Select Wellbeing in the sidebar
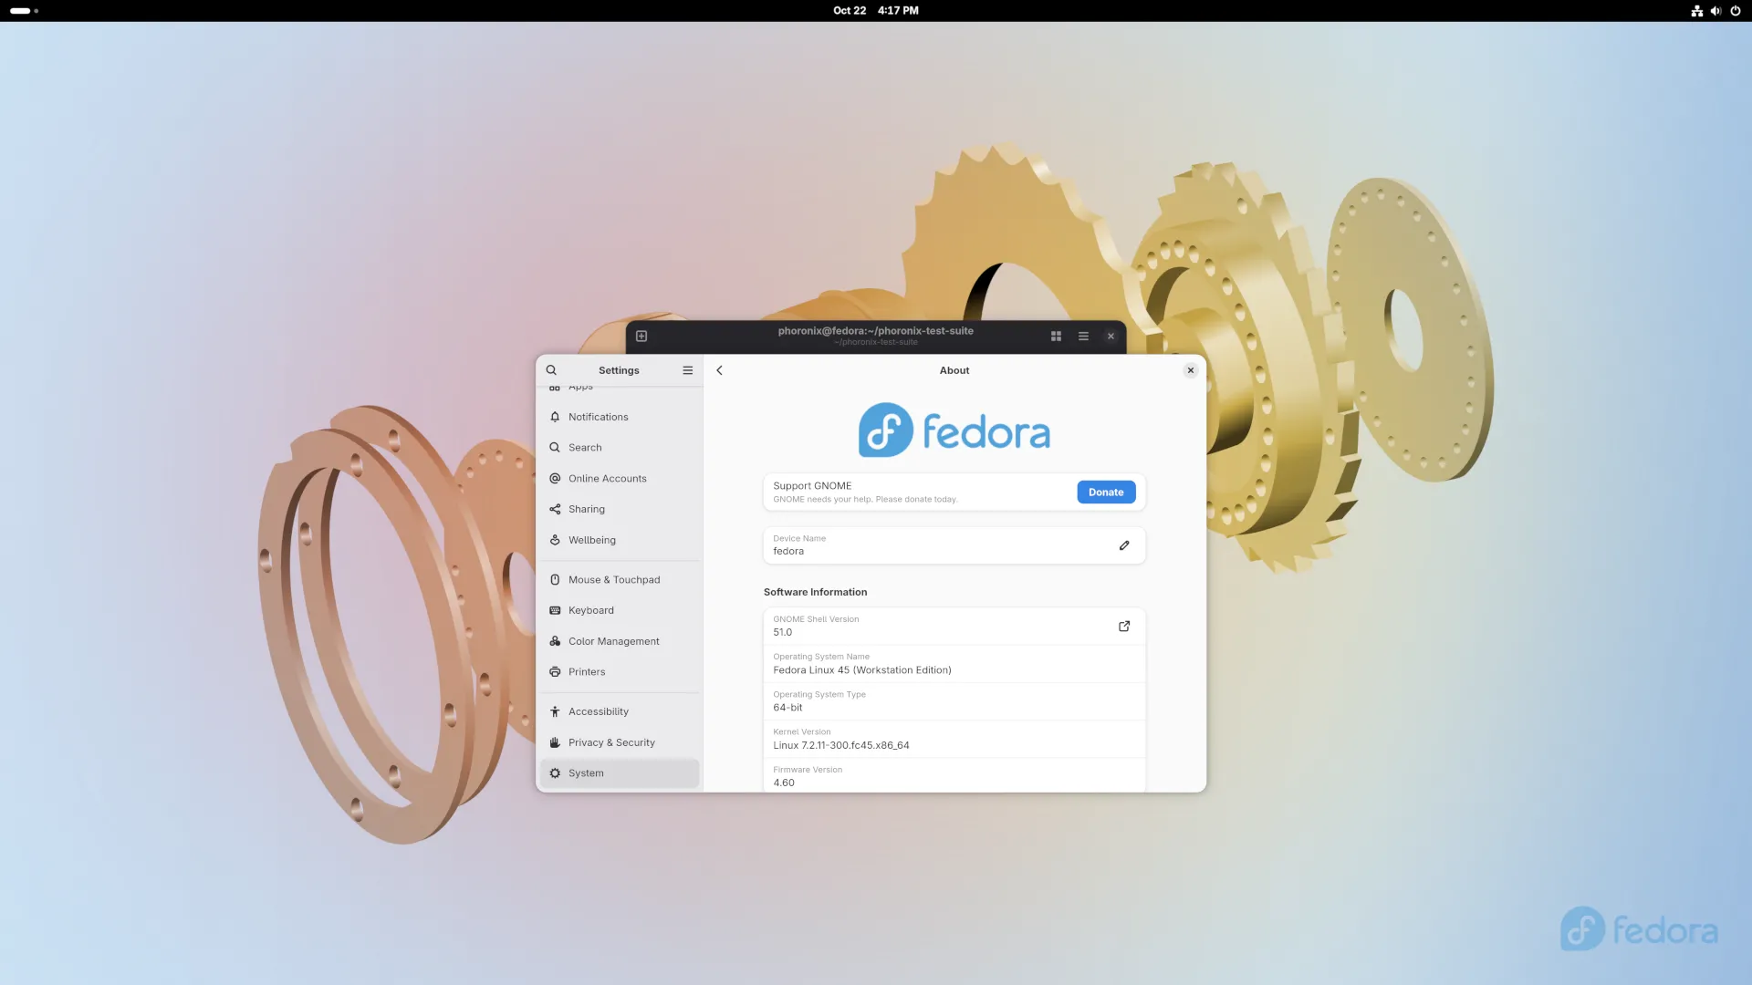Viewport: 1752px width, 985px height. [619, 540]
